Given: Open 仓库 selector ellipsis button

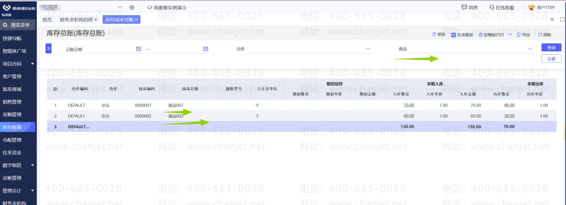Looking at the screenshot, I should pos(368,49).
